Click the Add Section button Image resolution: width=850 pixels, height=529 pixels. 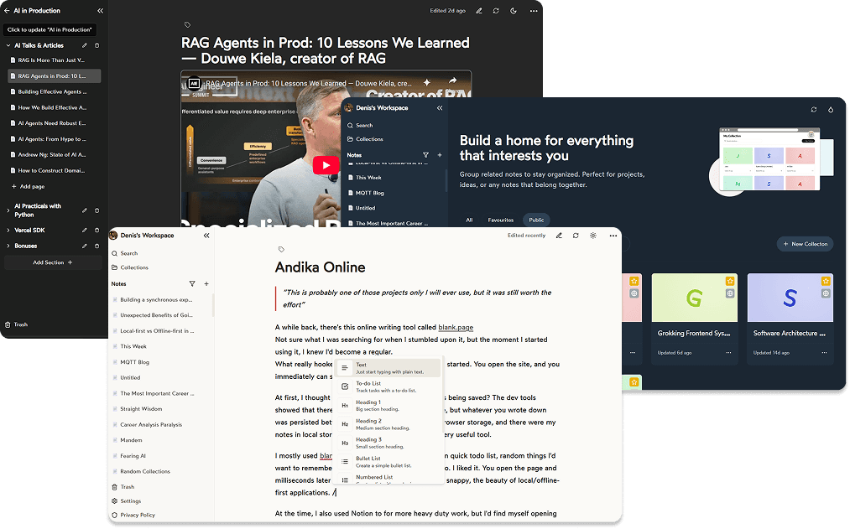(53, 262)
